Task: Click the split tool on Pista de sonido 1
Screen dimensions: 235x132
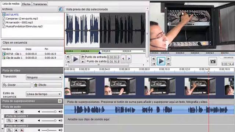Action: click(x=10, y=121)
